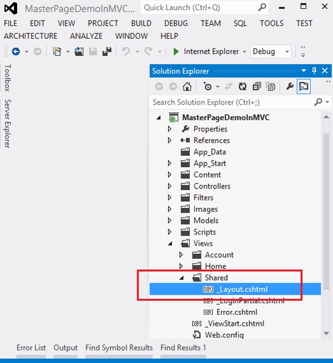Start debugging with green play icon
Viewport: 333px width, 363px height.
coord(176,52)
